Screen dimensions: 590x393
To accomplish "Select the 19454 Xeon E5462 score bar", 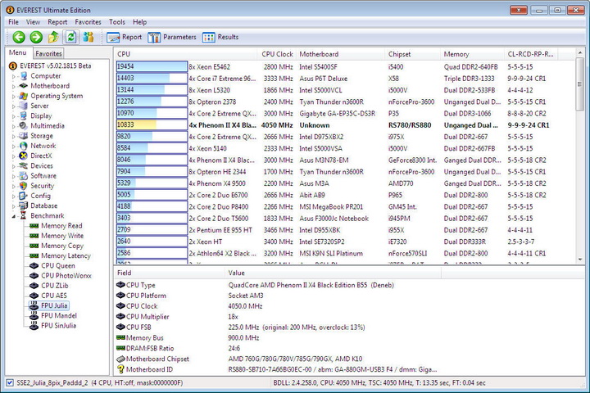I will coord(152,66).
